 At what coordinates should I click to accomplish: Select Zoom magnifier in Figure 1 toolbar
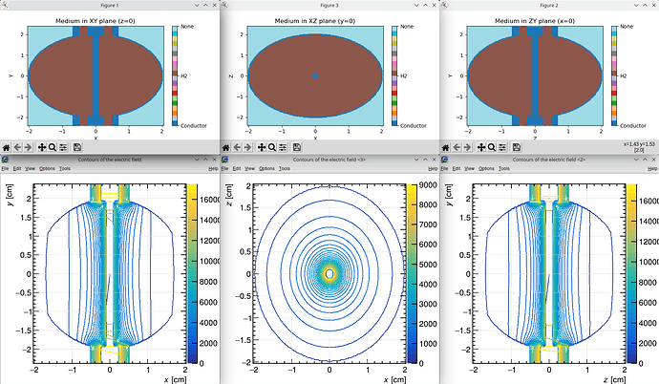click(53, 147)
